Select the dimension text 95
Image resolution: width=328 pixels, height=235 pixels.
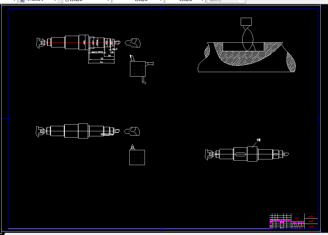(x=102, y=59)
